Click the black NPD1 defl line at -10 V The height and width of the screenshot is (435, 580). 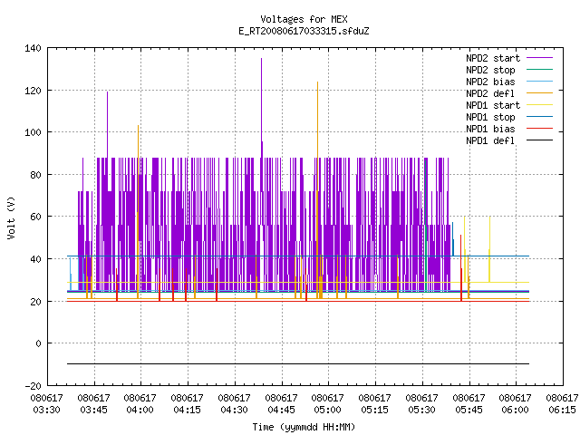[x=298, y=364]
